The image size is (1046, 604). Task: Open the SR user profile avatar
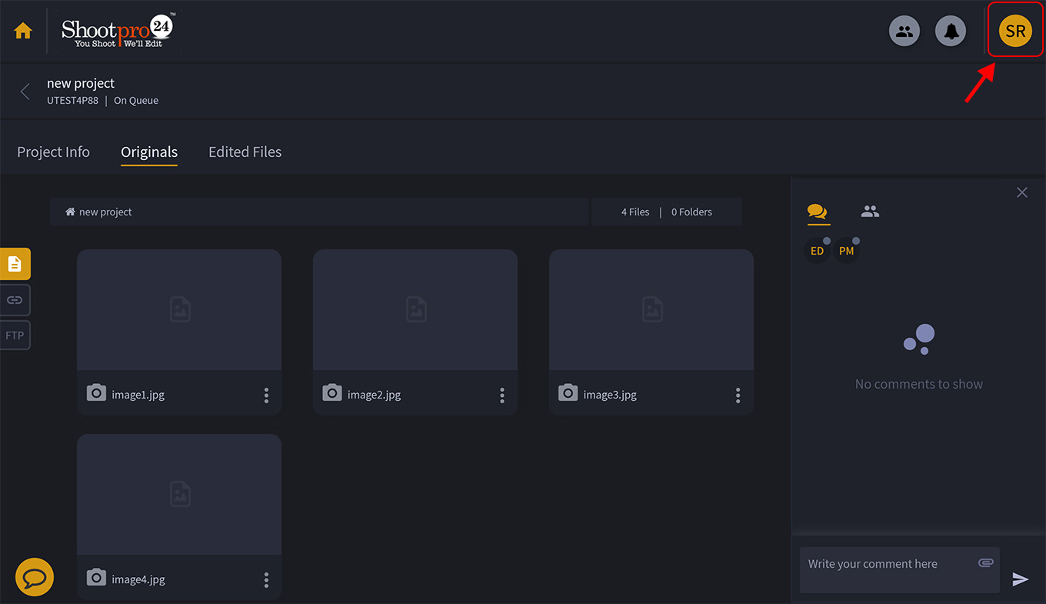pyautogui.click(x=1014, y=32)
